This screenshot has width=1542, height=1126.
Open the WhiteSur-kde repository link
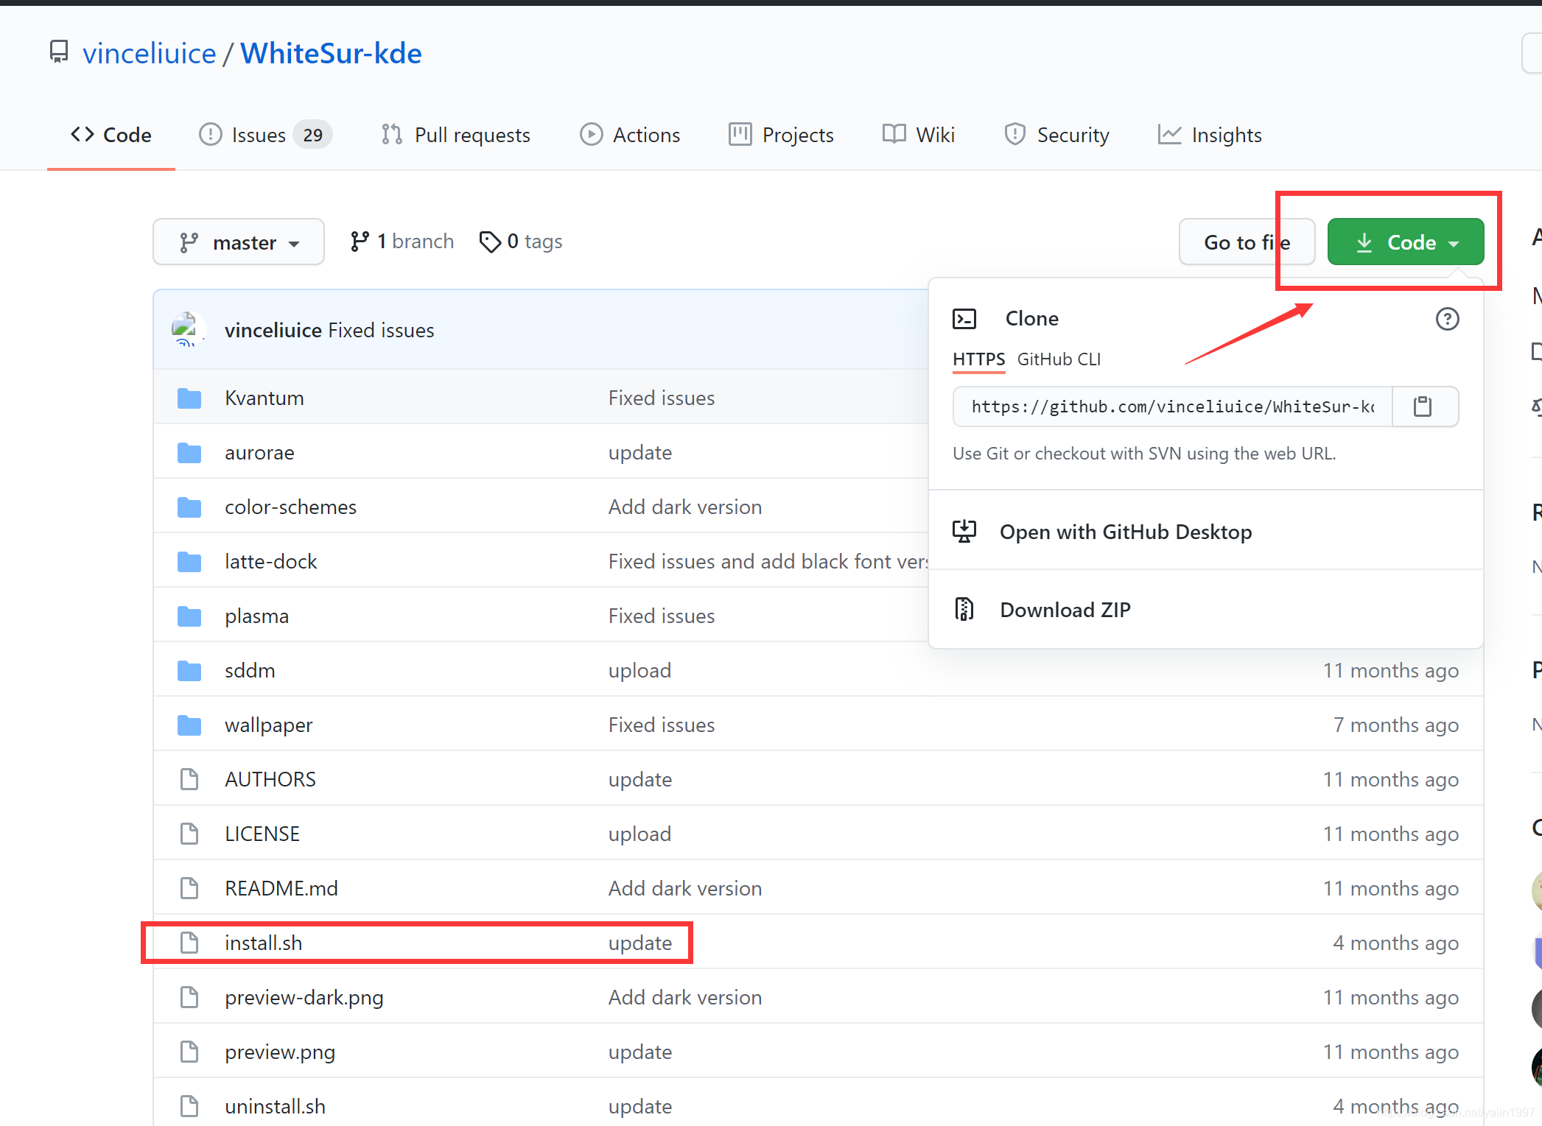click(x=331, y=53)
